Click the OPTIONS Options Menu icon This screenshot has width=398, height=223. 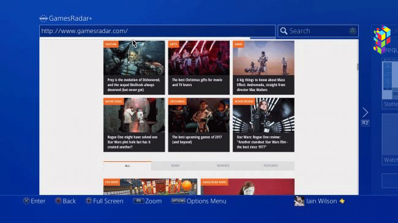pyautogui.click(x=178, y=200)
